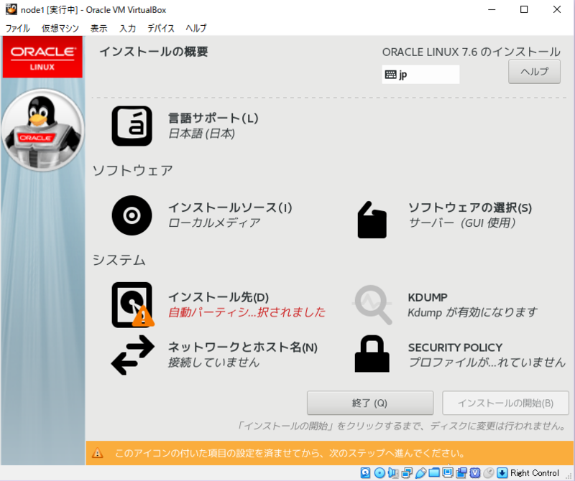Click ネットワークとホスト名(N) label
Viewport: 575px width, 481px height.
point(243,347)
